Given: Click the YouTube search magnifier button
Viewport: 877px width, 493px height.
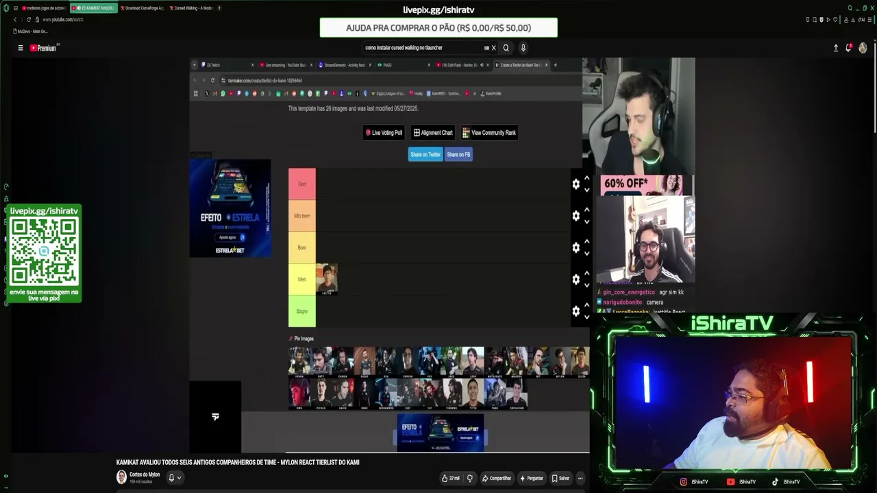Looking at the screenshot, I should (x=506, y=48).
